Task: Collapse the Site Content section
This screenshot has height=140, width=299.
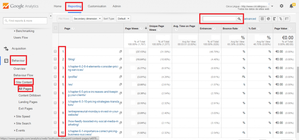Action: (x=23, y=82)
